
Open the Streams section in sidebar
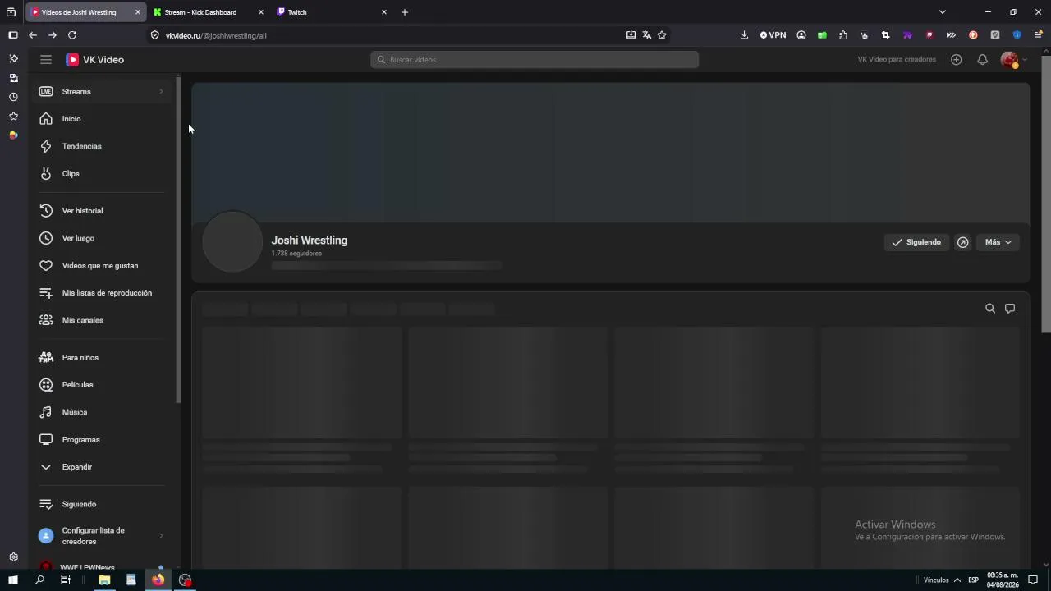(102, 91)
